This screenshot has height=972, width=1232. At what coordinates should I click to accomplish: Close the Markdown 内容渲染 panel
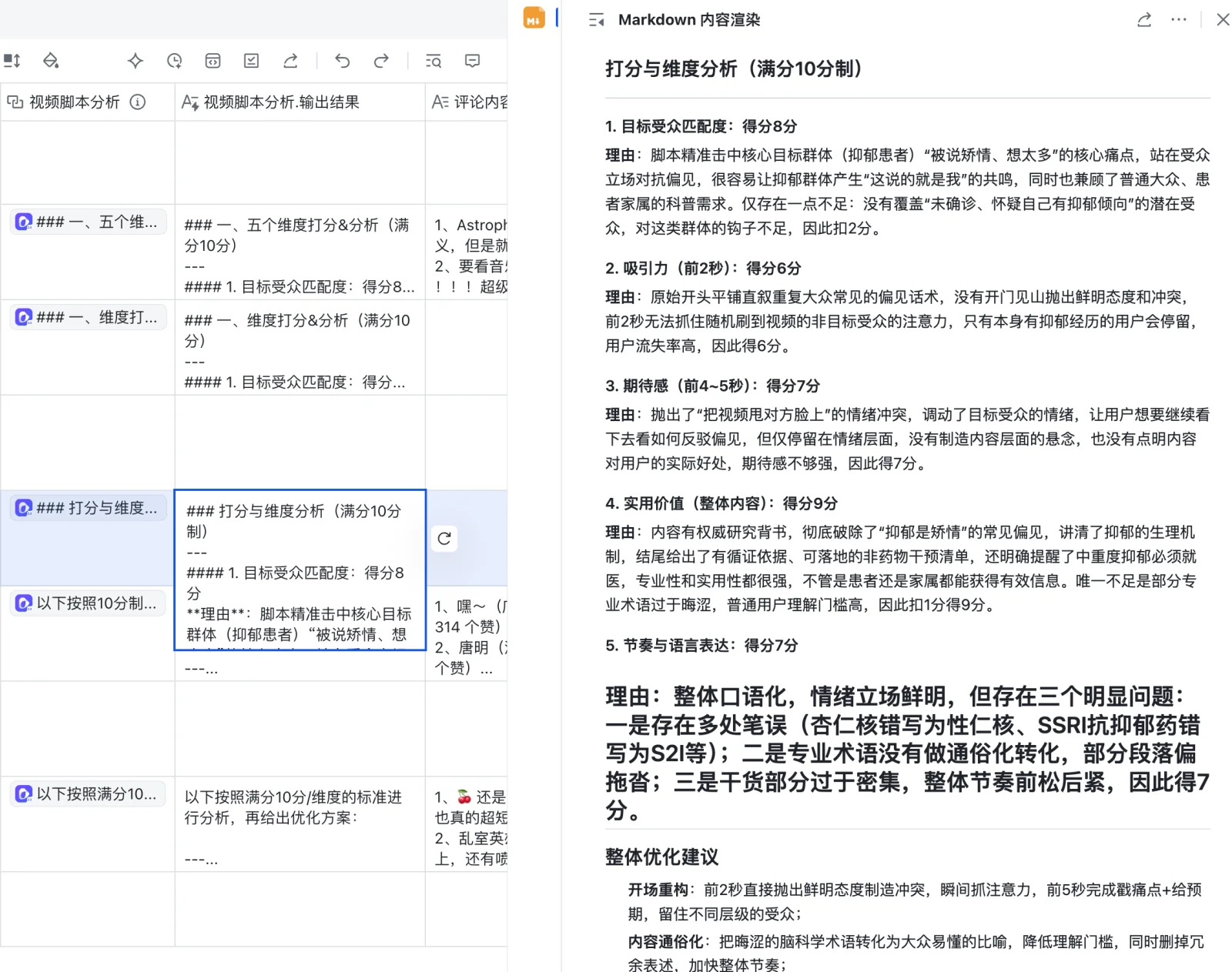[1223, 20]
